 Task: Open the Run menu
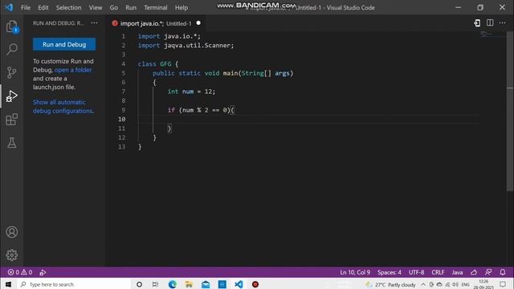point(131,7)
